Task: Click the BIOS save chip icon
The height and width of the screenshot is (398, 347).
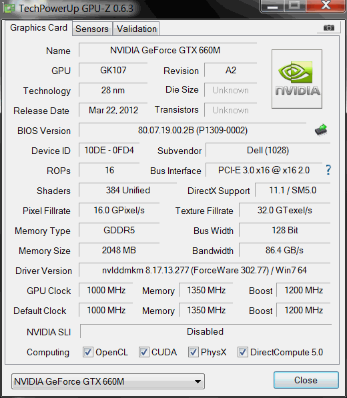Action: click(x=321, y=130)
